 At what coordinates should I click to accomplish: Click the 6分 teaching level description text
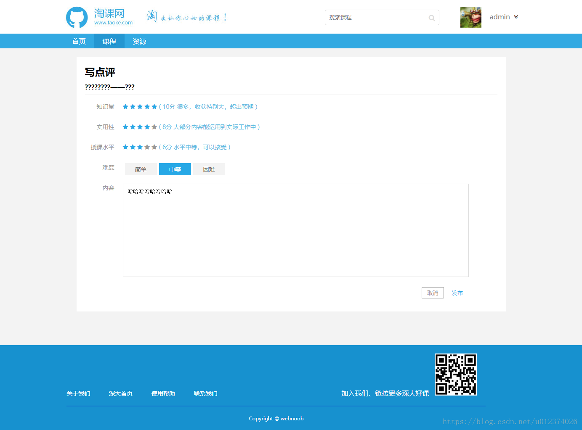(x=194, y=147)
